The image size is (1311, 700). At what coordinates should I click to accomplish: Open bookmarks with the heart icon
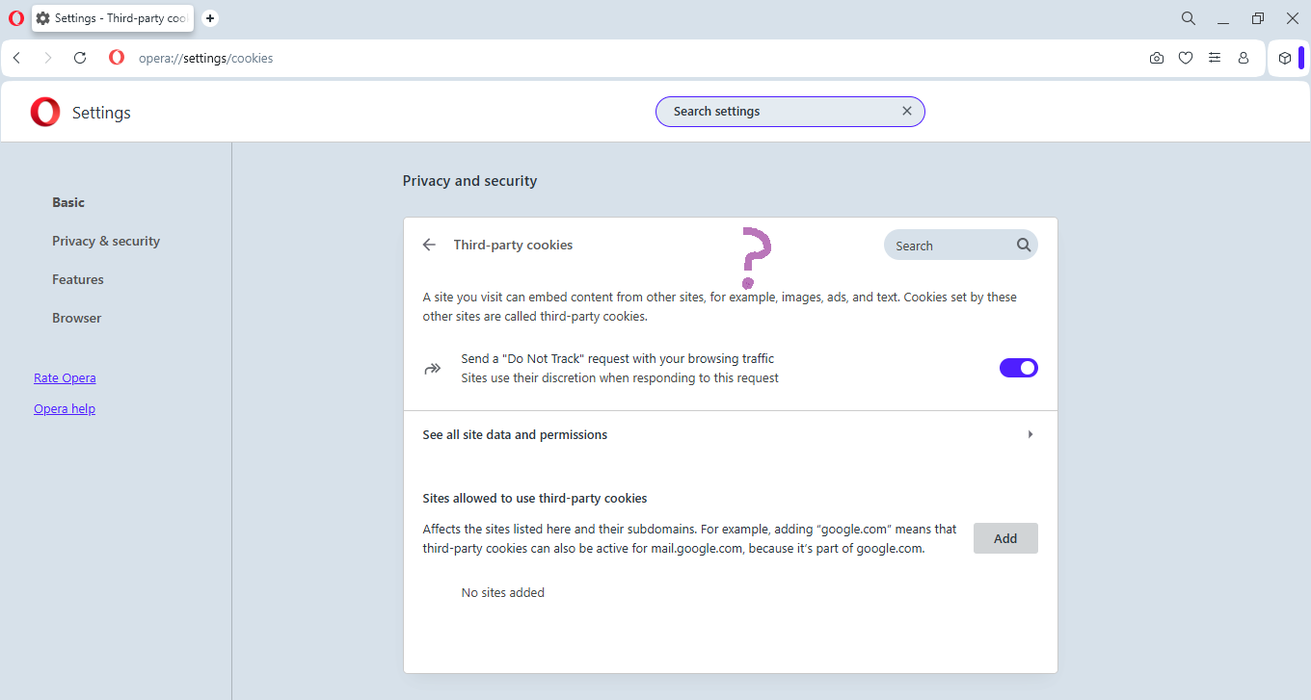click(1185, 58)
